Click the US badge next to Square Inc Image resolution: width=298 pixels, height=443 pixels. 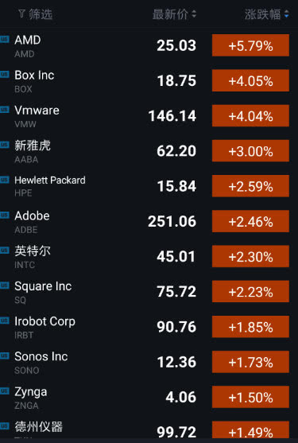click(5, 286)
